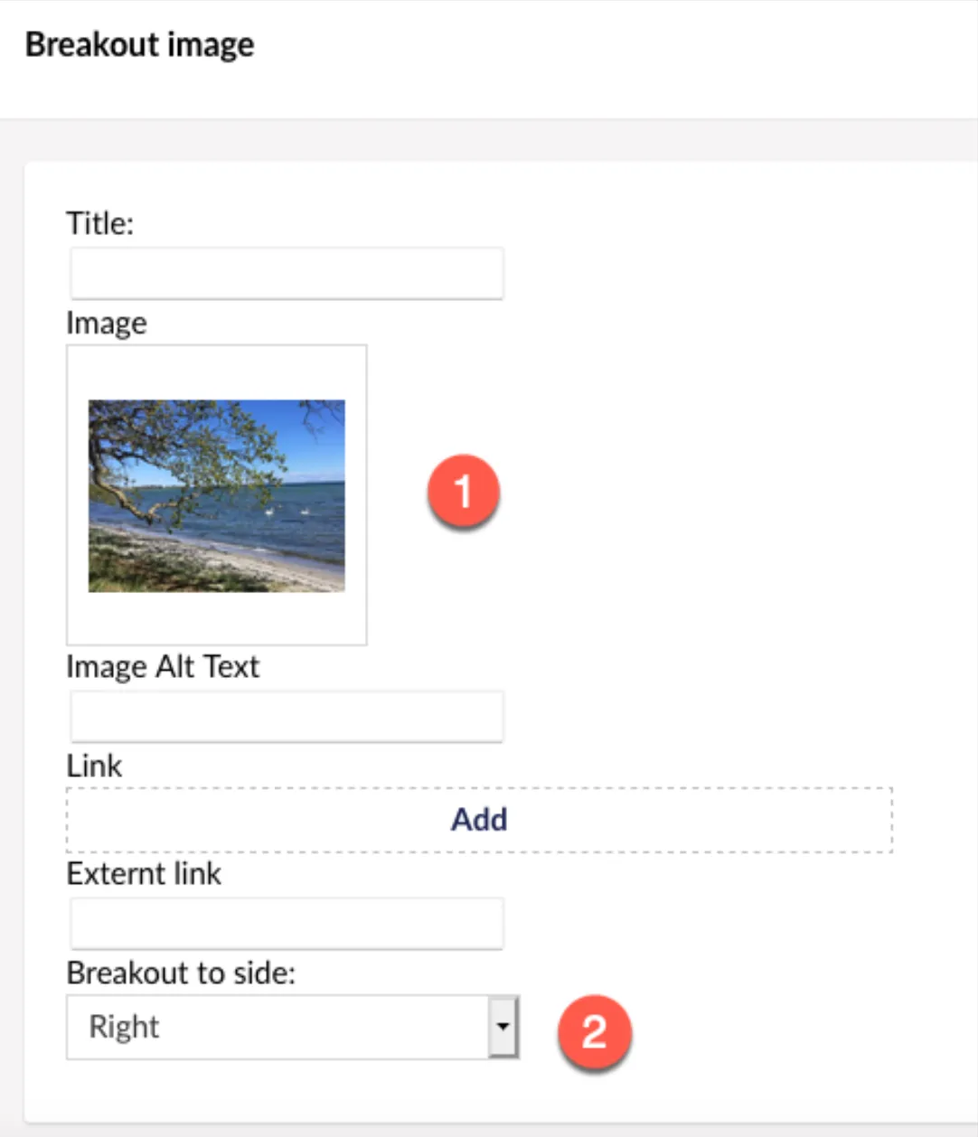The image size is (978, 1137).
Task: Click the 'Externt link' label
Action: (x=144, y=874)
